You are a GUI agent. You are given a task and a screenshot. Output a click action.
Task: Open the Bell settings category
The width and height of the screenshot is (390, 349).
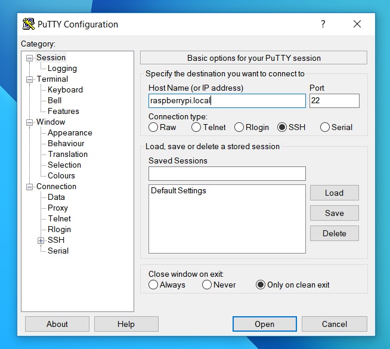(x=54, y=100)
